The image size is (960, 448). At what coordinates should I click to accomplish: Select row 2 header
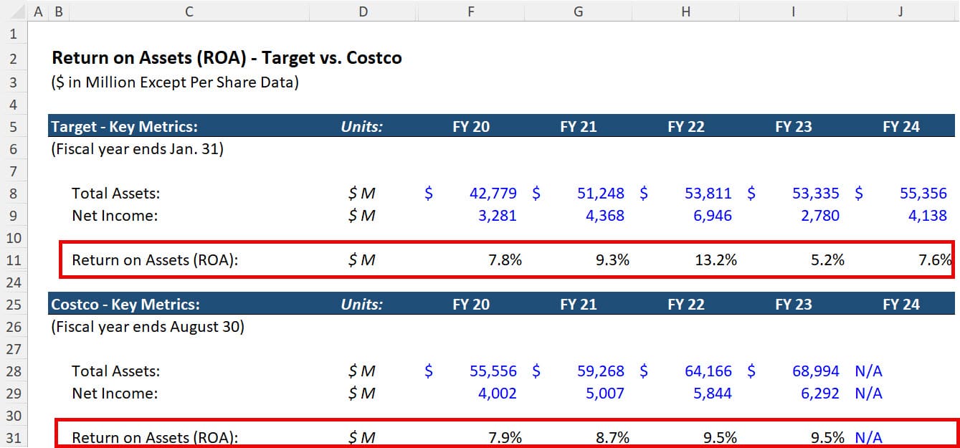pyautogui.click(x=14, y=58)
